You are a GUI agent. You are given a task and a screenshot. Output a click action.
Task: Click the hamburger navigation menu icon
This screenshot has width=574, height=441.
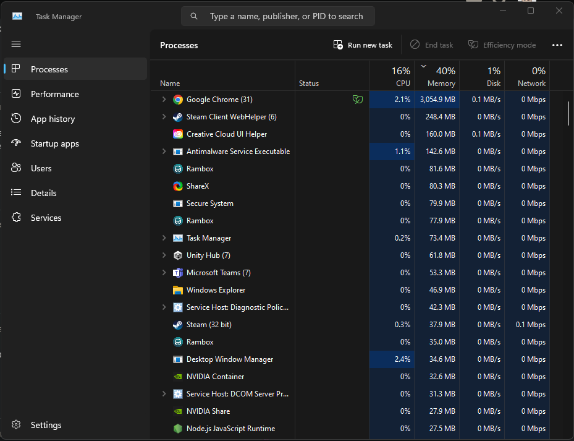[17, 44]
